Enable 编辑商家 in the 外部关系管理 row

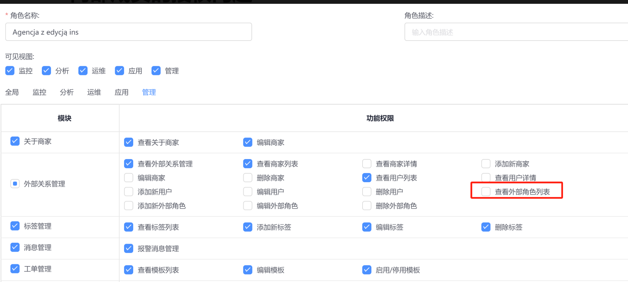coord(128,177)
